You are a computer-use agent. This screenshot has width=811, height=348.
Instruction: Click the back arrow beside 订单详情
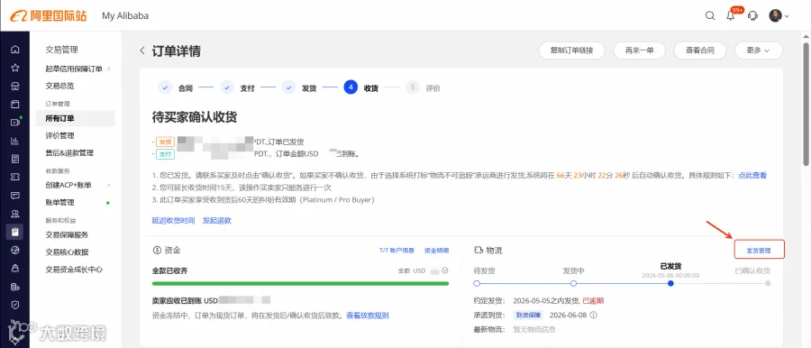(x=142, y=50)
